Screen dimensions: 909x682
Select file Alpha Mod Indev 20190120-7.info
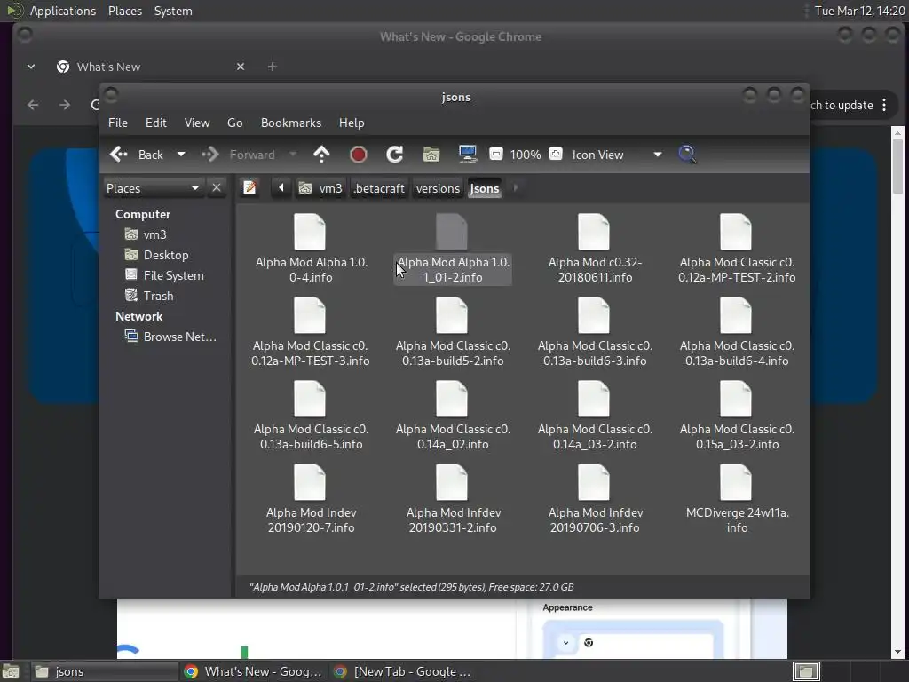click(x=310, y=499)
